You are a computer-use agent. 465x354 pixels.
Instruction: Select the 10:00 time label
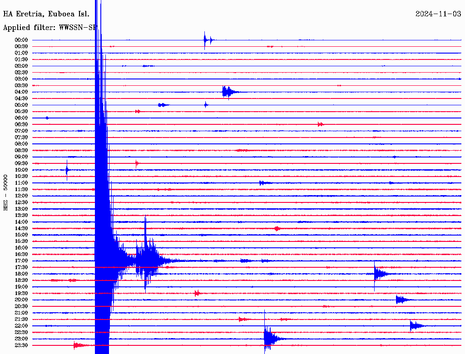pos(21,170)
